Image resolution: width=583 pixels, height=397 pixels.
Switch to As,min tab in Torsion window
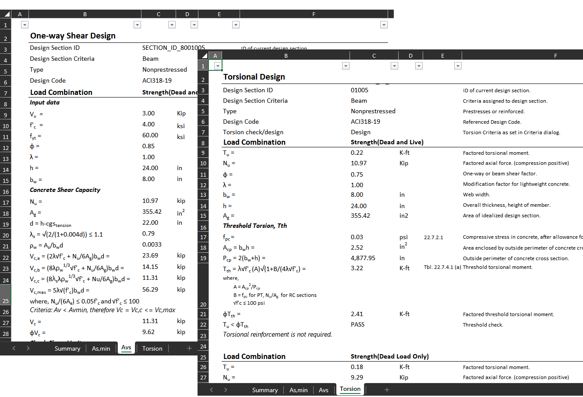[299, 390]
